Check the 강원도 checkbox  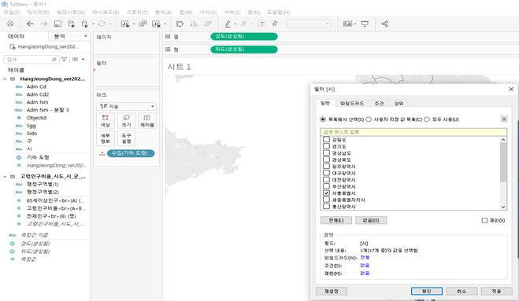coord(326,139)
